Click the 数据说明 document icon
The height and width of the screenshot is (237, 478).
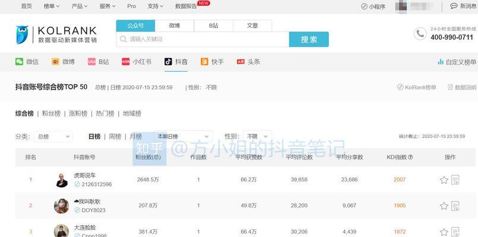[x=450, y=87]
